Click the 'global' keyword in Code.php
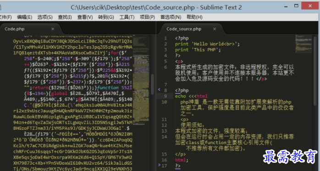This screenshot has width=320, height=171. pyautogui.click(x=60, y=94)
